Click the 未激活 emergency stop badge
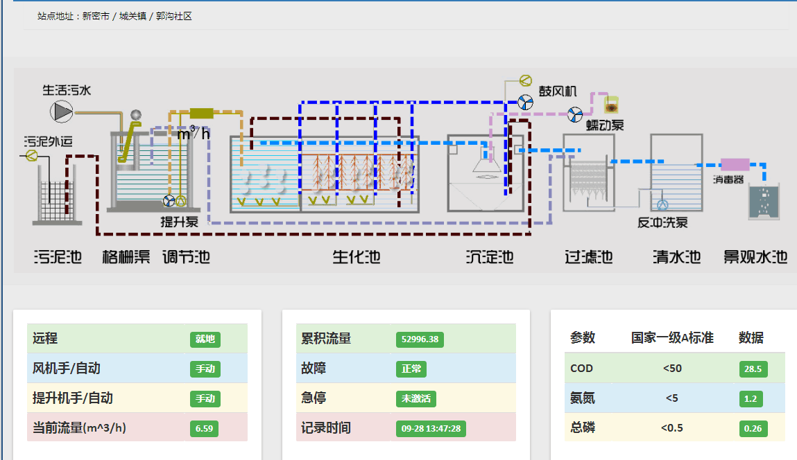Viewport: 797px width, 460px height. (x=417, y=398)
